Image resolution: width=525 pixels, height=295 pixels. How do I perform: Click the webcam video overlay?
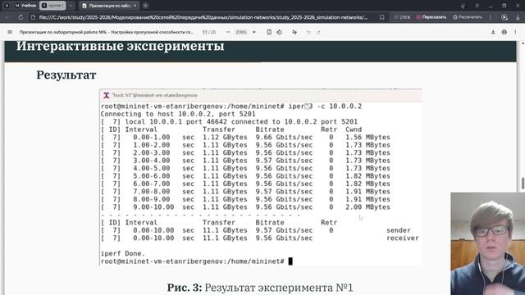coord(487,243)
